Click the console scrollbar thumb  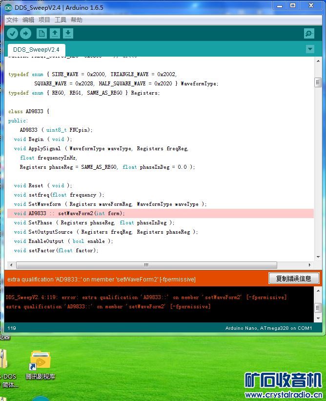click(318, 307)
